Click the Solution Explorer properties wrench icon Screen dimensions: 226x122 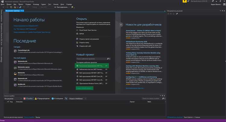[x=177, y=14]
